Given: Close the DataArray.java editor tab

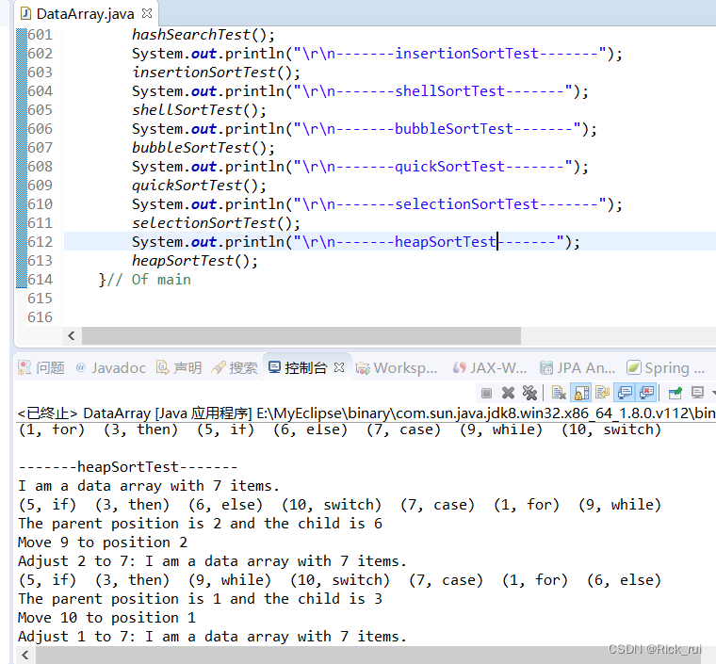Looking at the screenshot, I should click(x=147, y=14).
